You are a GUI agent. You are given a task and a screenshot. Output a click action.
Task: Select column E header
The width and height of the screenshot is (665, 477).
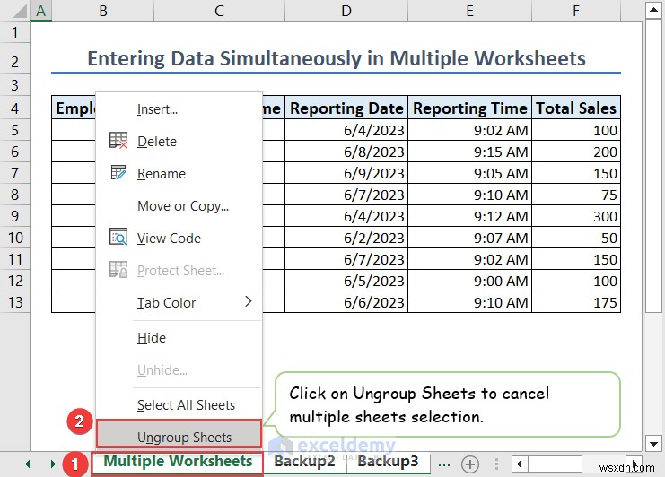pyautogui.click(x=469, y=11)
